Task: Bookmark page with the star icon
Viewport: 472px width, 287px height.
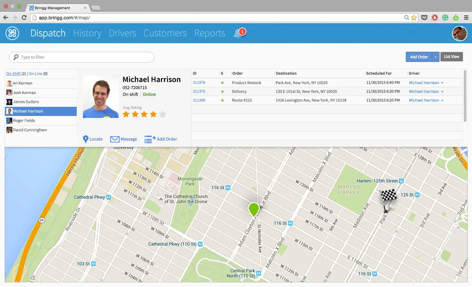Action: [x=414, y=18]
